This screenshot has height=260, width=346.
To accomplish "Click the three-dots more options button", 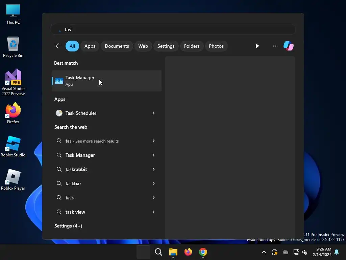I will pos(275,46).
